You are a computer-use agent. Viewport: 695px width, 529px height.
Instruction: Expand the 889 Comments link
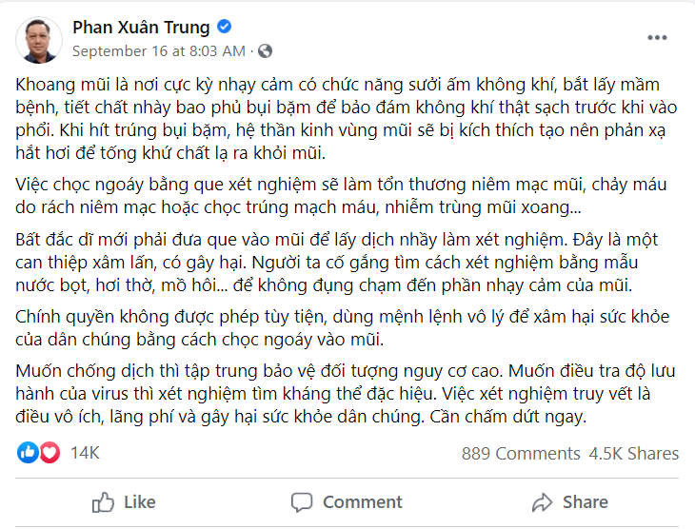click(521, 454)
